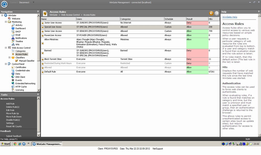Image resolution: width=261 pixels, height=155 pixels.
Task: Click Move Rule Up task
Action: tap(12, 113)
